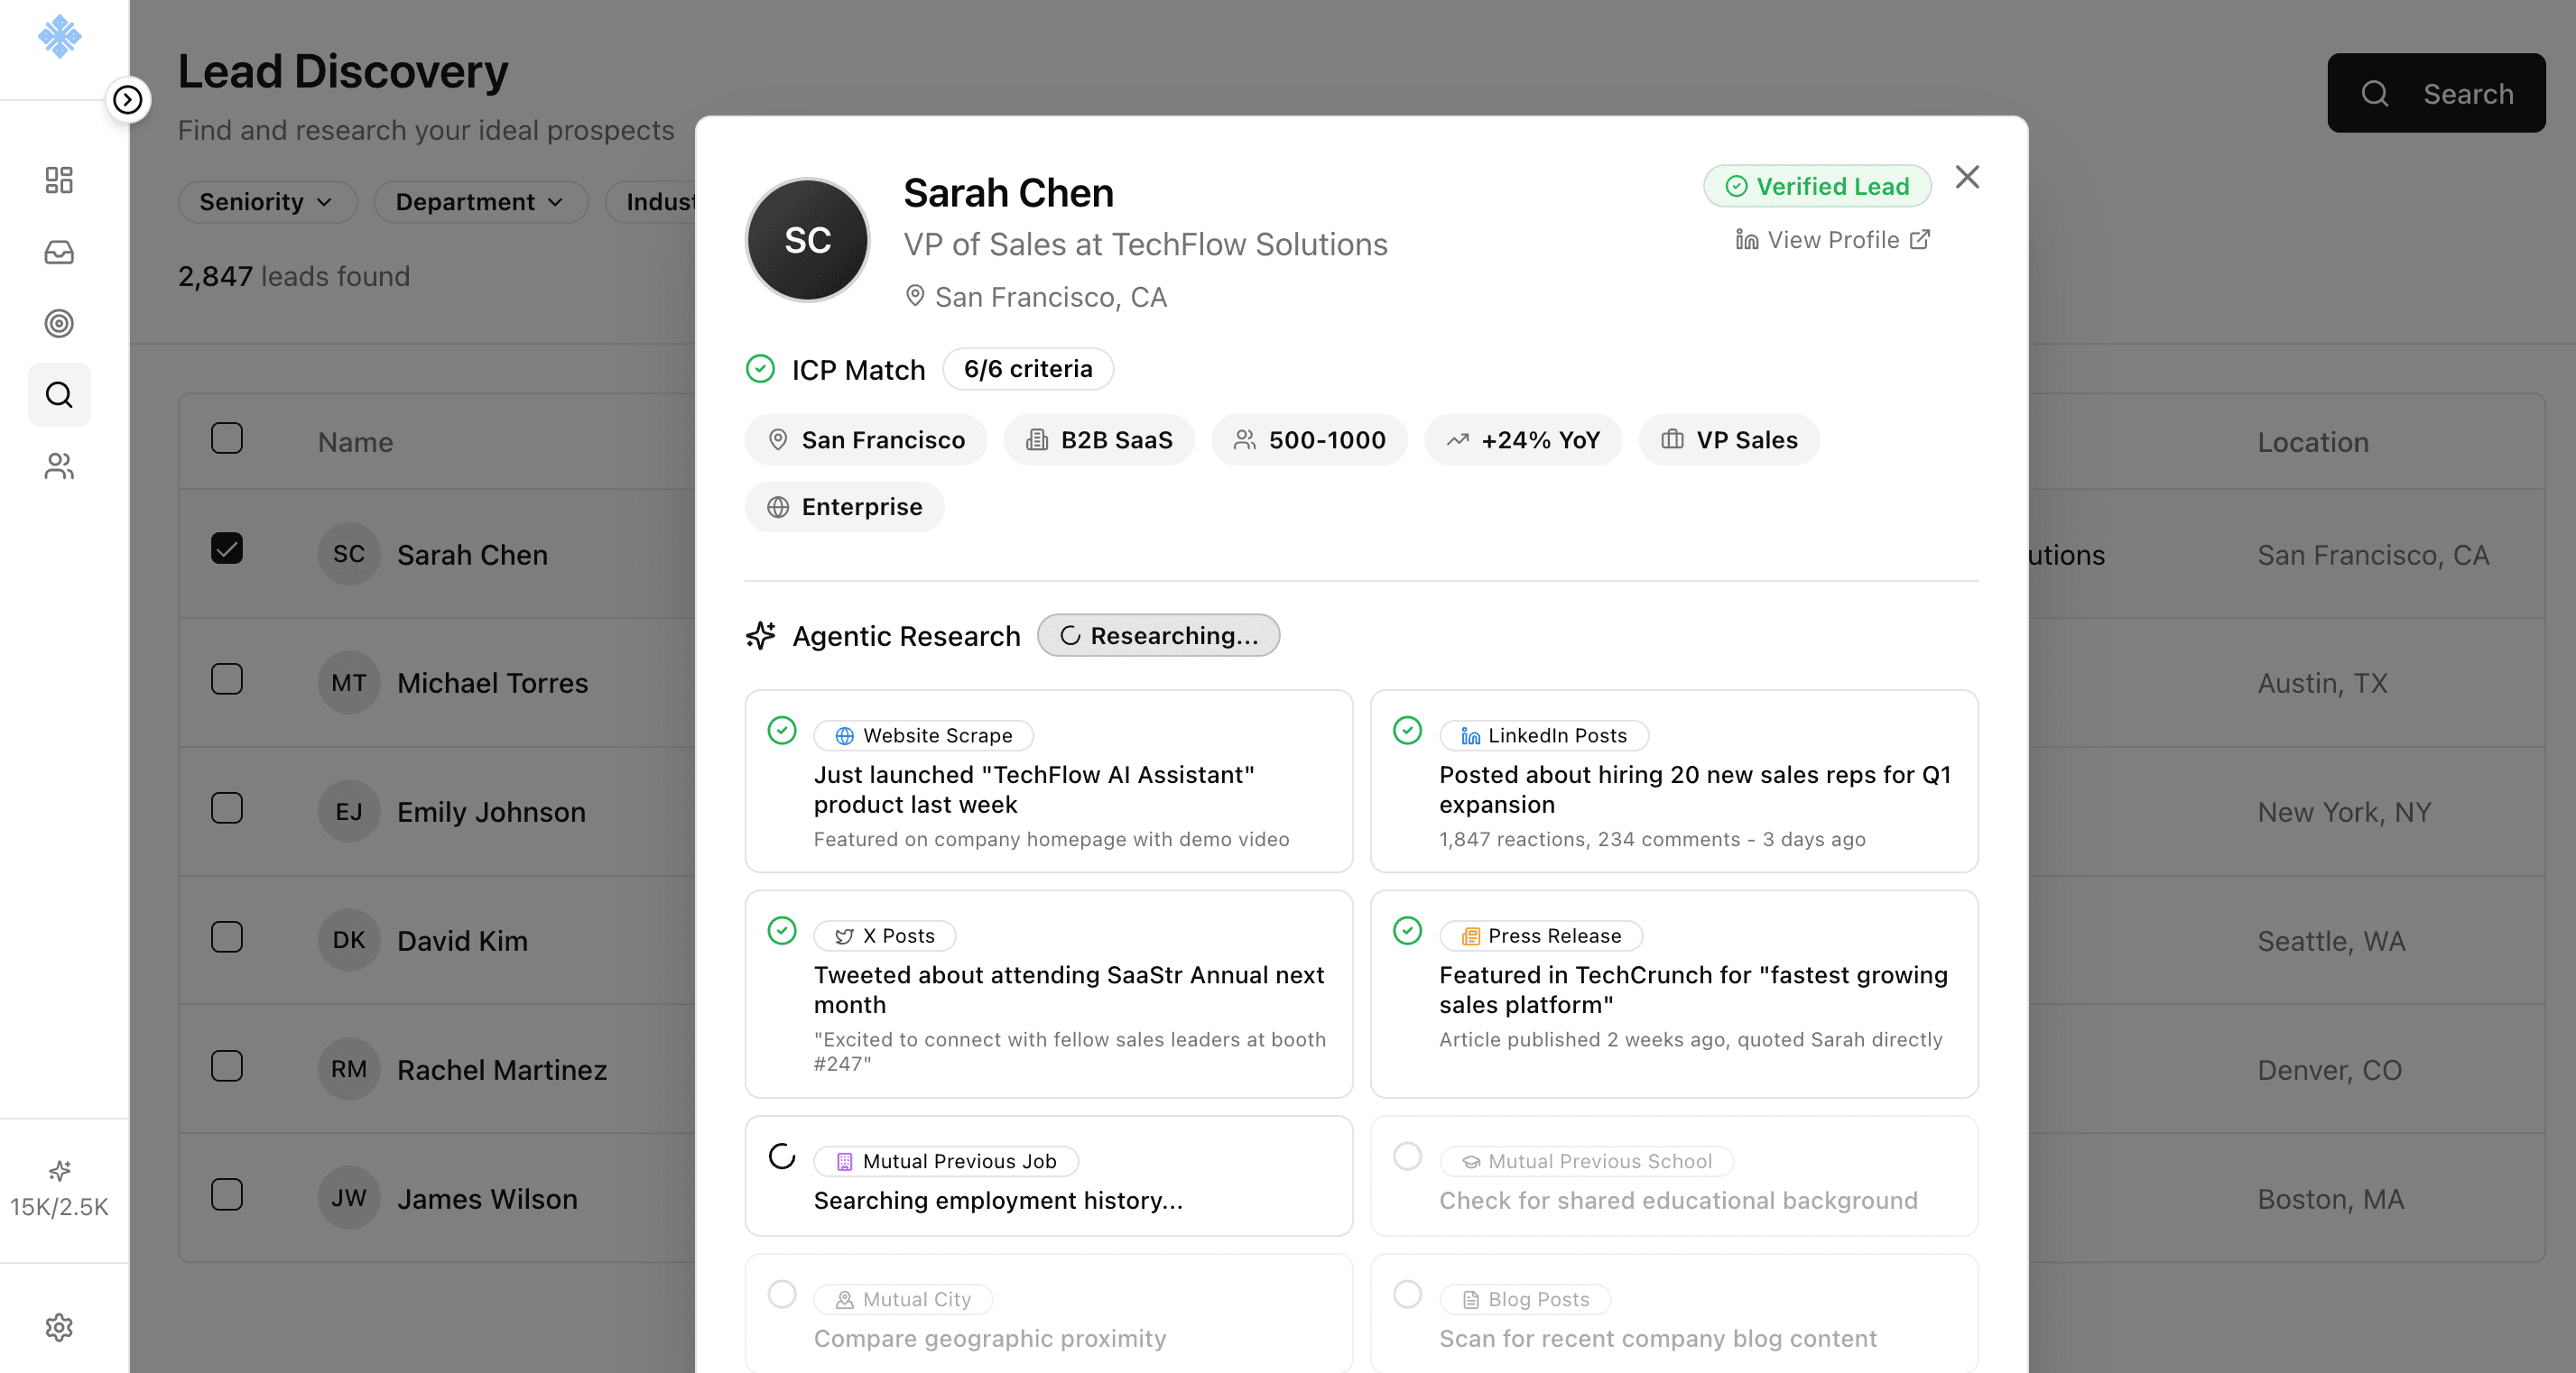This screenshot has height=1373, width=2576.
Task: Click the MT avatar for Michael Torres
Action: (349, 683)
